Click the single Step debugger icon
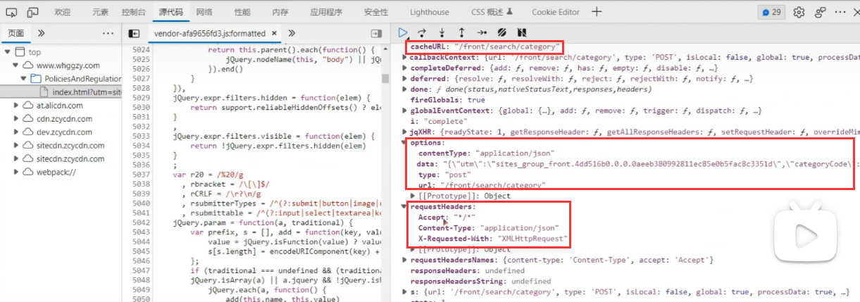Screen dimensions: 860x302 482,32
